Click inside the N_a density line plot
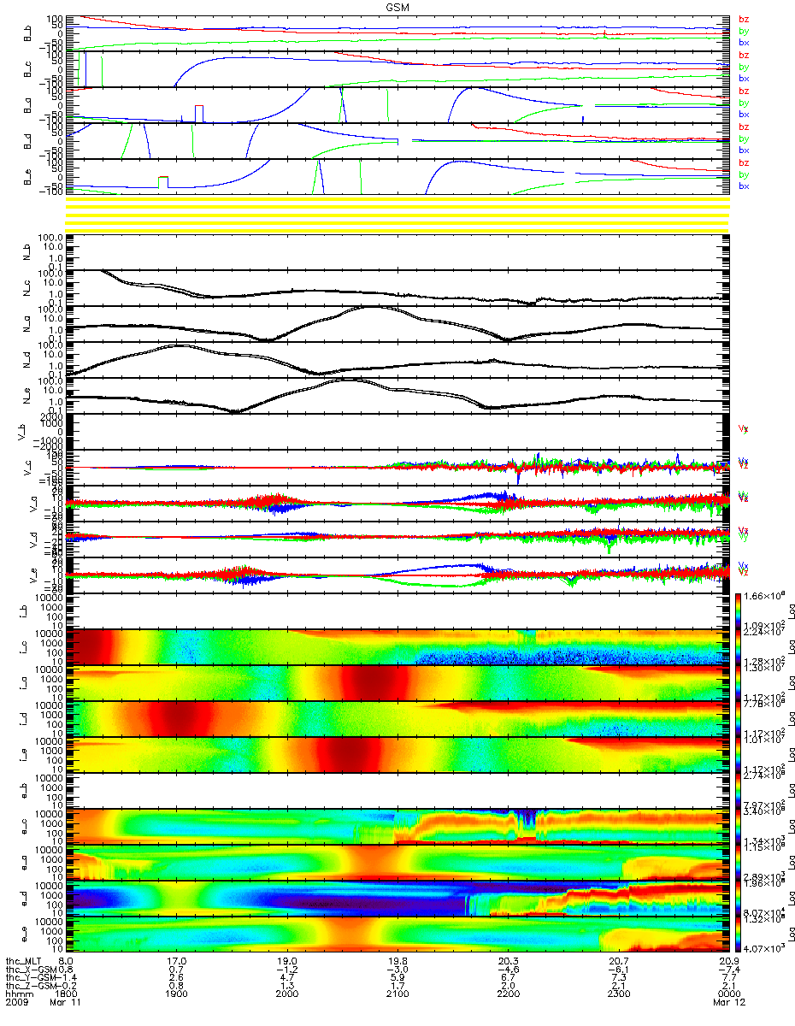Viewport: 795px width, 1026px height. [x=397, y=325]
